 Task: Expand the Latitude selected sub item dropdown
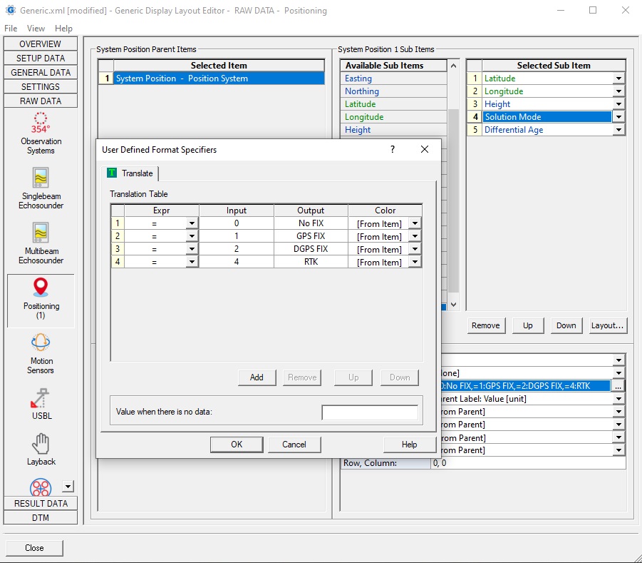point(618,78)
